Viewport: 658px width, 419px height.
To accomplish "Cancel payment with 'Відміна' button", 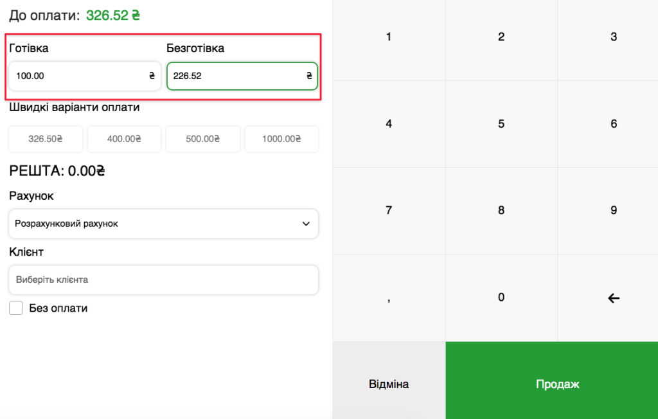I will coord(389,384).
